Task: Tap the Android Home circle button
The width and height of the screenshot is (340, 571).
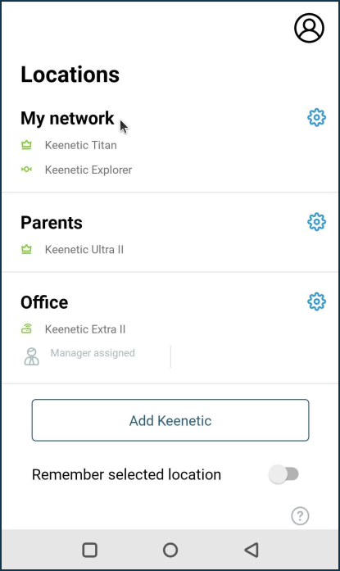Action: pyautogui.click(x=170, y=550)
